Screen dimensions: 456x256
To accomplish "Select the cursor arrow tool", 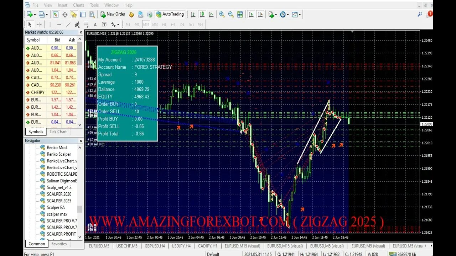I will tap(30, 25).
